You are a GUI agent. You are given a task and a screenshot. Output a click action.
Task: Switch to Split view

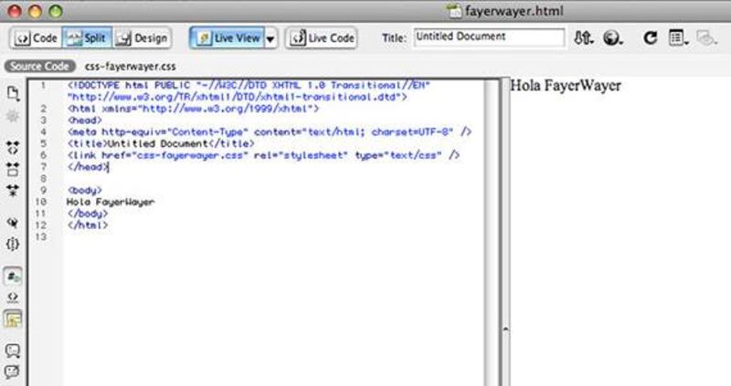coord(87,38)
